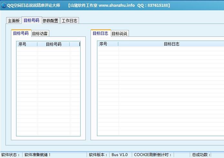
Task: Go to the 工作日志 tab
Action: [69, 21]
